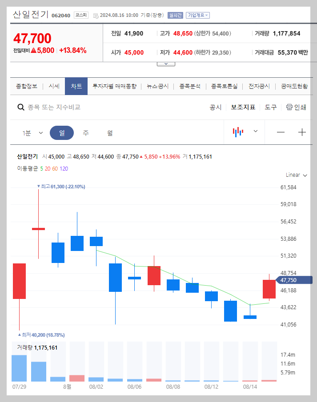Click the search magnifier icon
Screen dimensions: 317x402
tap(21, 107)
